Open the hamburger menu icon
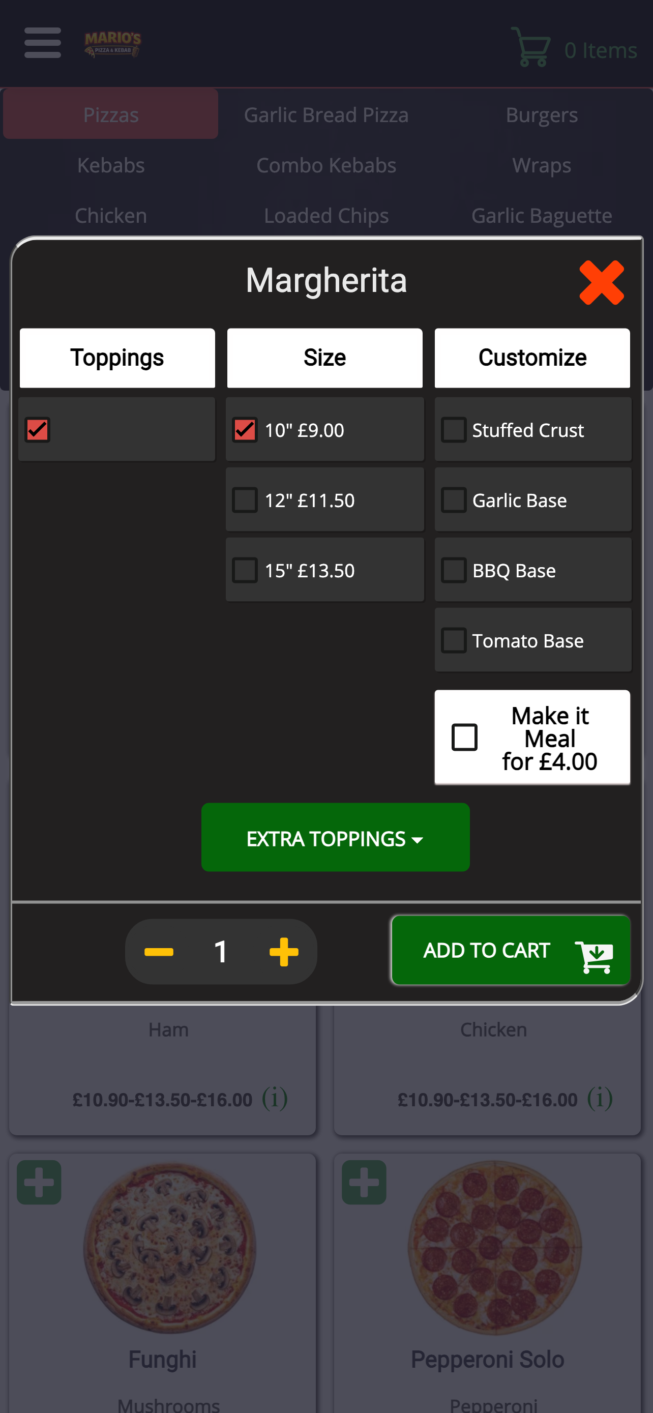The image size is (653, 1413). point(43,43)
